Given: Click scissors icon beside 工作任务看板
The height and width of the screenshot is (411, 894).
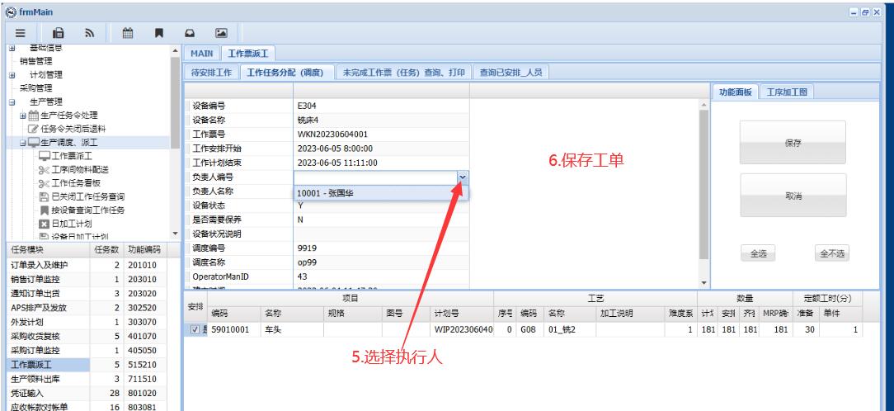Looking at the screenshot, I should coord(45,183).
